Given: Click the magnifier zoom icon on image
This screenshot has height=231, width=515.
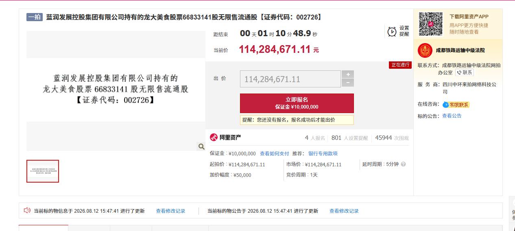Looking at the screenshot, I should click(201, 146).
